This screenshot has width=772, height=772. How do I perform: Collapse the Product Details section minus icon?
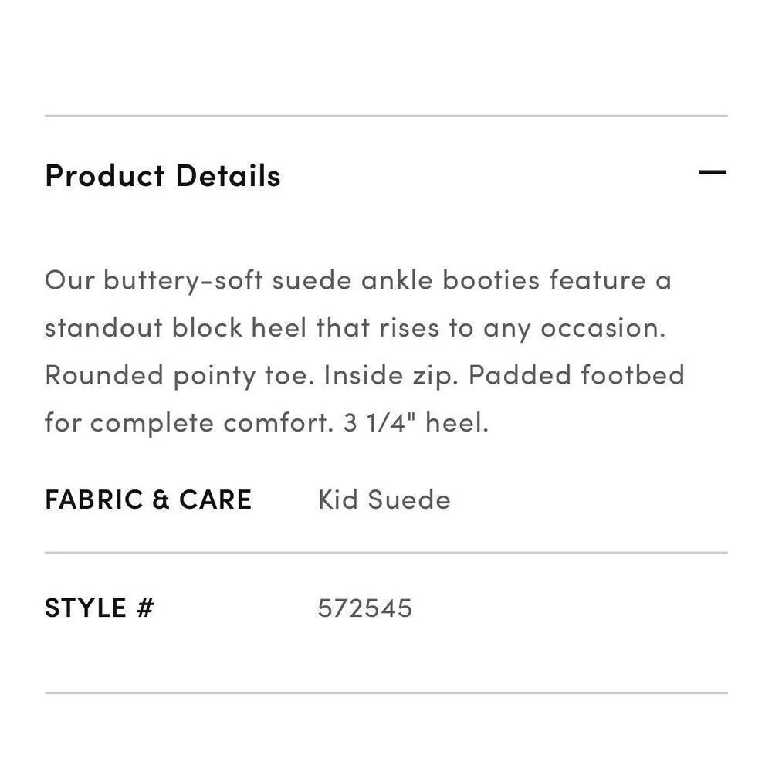pyautogui.click(x=712, y=173)
